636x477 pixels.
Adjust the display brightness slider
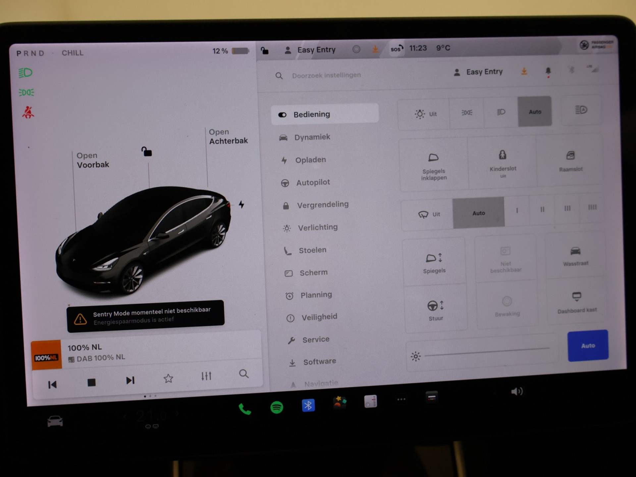click(487, 352)
